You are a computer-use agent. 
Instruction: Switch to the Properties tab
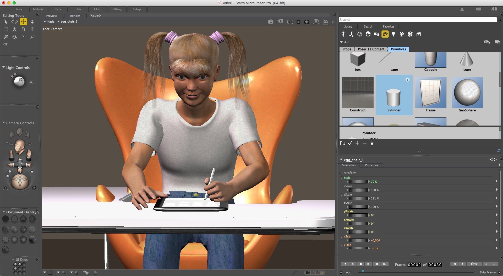371,165
